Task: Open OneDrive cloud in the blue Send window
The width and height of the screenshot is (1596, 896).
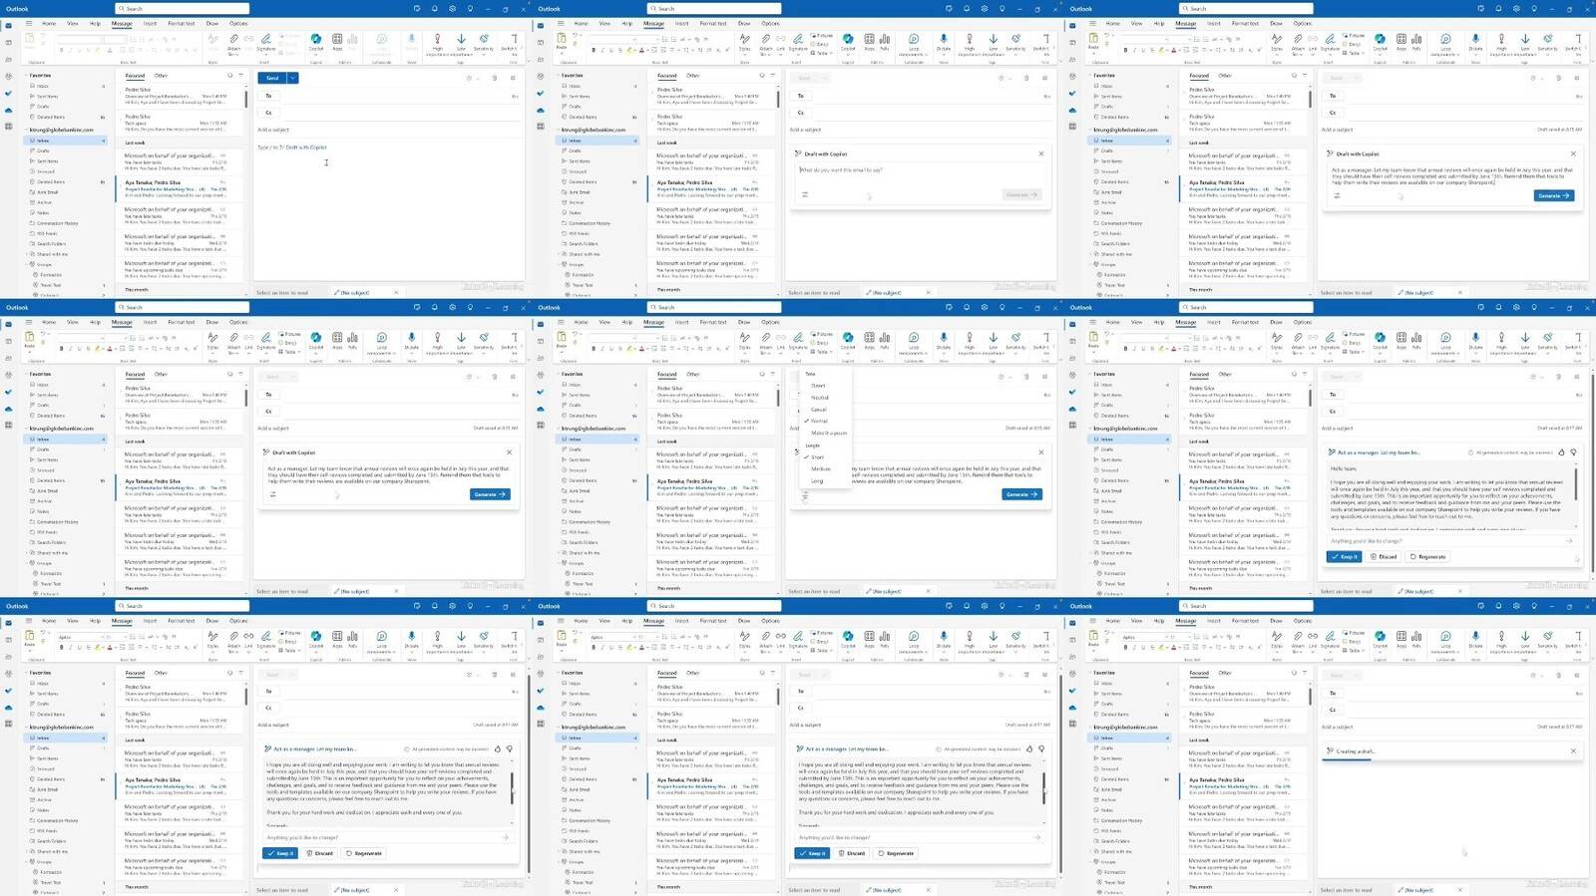Action: pos(9,110)
